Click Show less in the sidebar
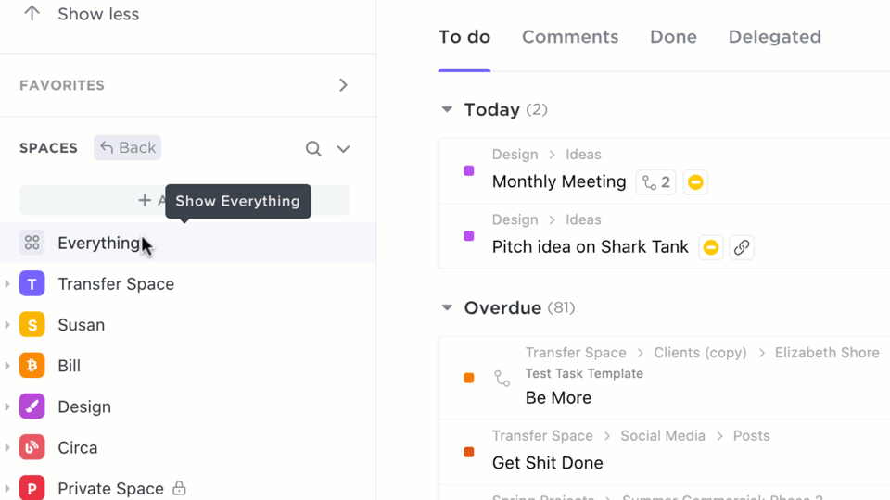 (97, 14)
